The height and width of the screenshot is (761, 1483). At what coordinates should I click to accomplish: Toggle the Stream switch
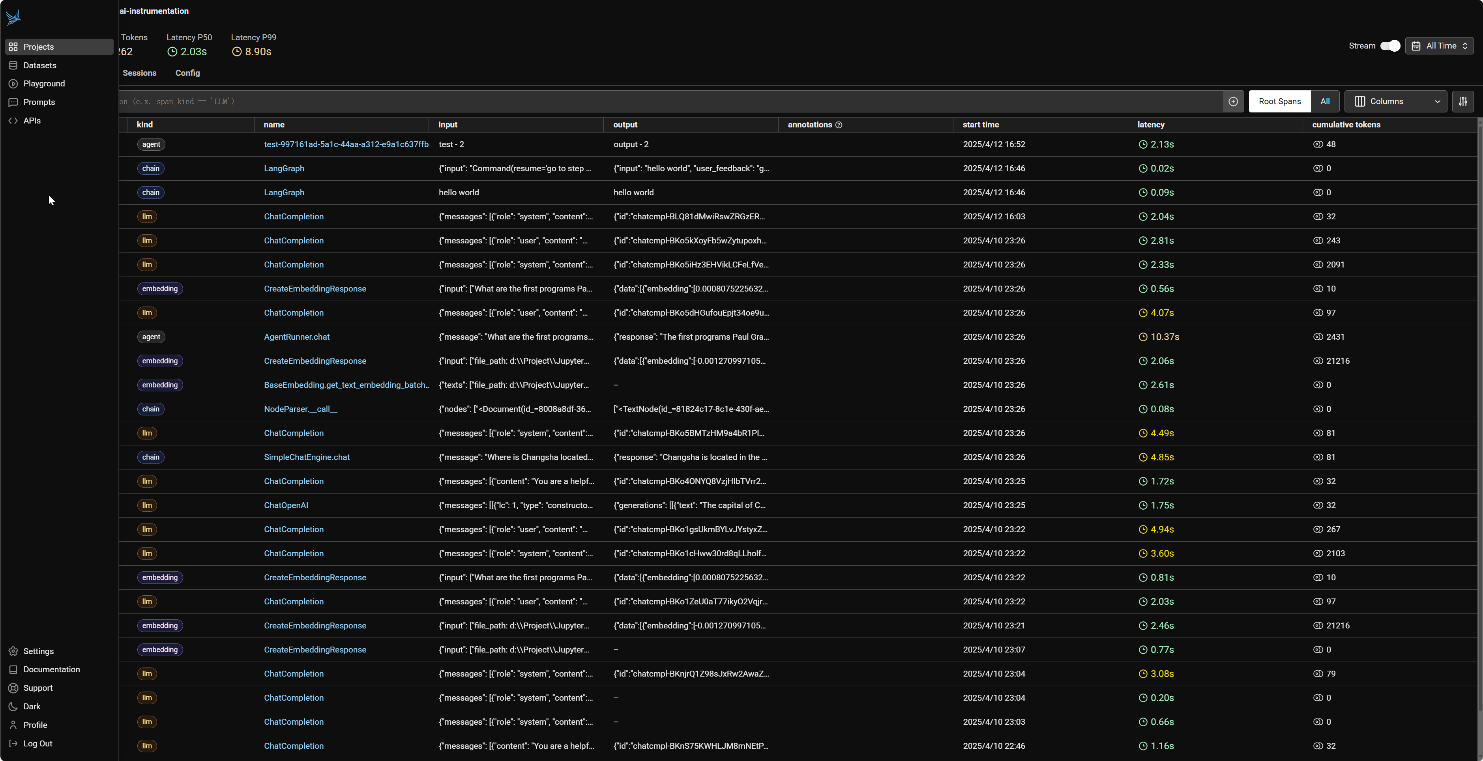pos(1390,46)
